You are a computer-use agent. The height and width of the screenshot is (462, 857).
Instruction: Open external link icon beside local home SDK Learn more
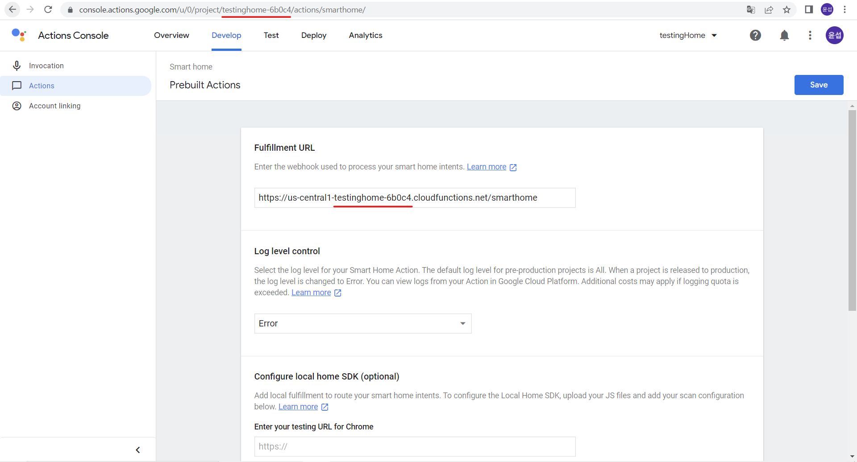(x=325, y=407)
